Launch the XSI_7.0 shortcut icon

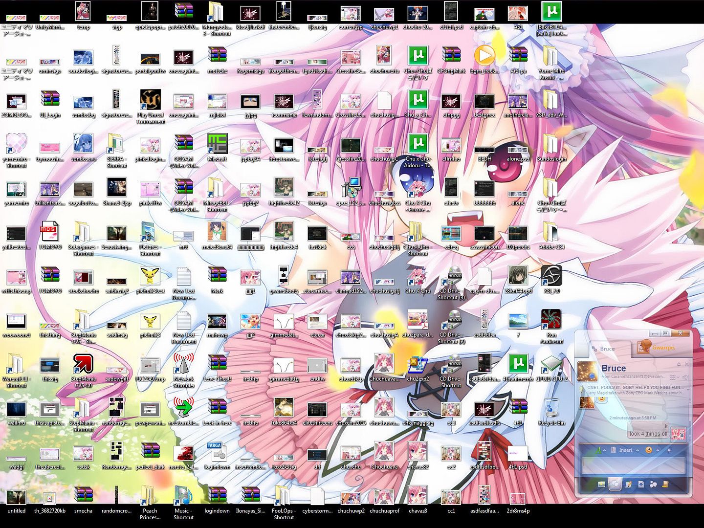(551, 276)
